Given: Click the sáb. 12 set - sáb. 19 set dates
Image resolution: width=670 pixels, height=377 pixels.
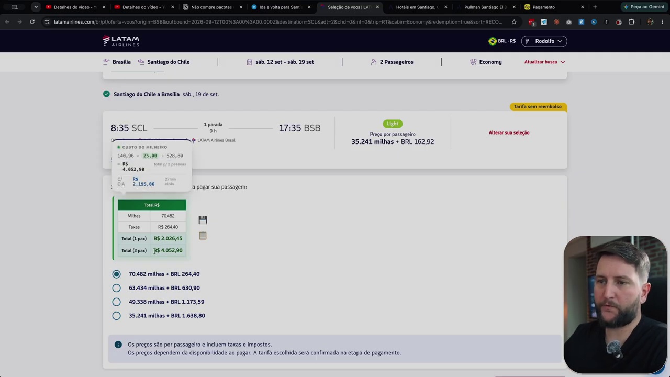Looking at the screenshot, I should point(280,62).
